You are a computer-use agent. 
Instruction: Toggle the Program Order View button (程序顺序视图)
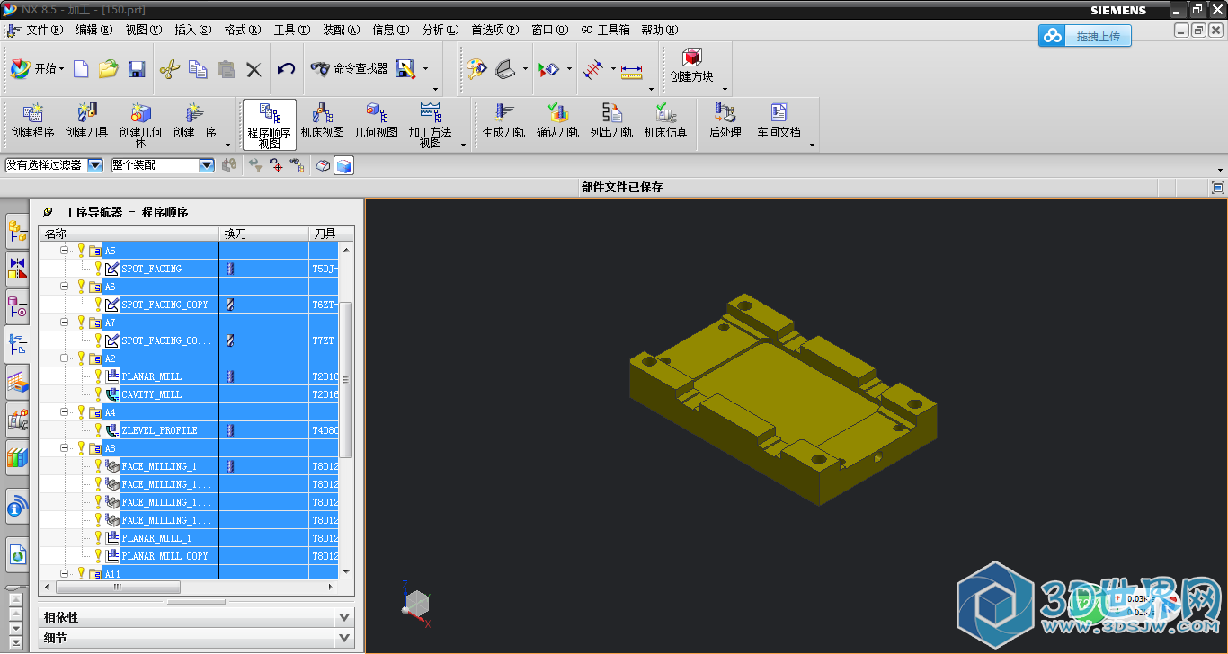270,125
